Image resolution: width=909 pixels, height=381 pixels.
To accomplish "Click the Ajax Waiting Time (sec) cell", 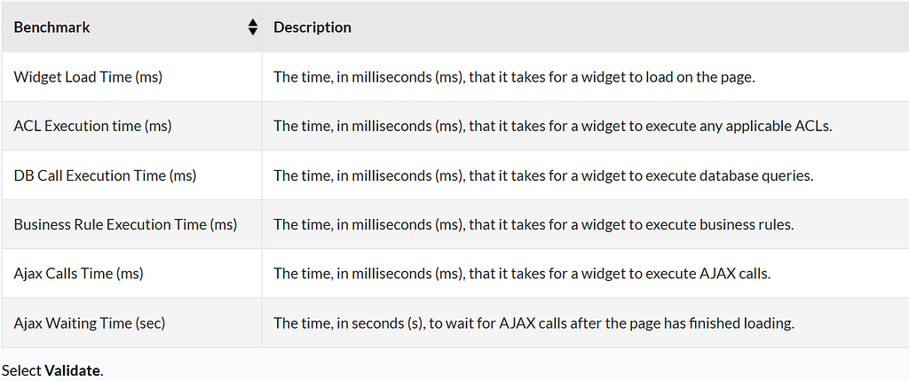I will tap(131, 323).
